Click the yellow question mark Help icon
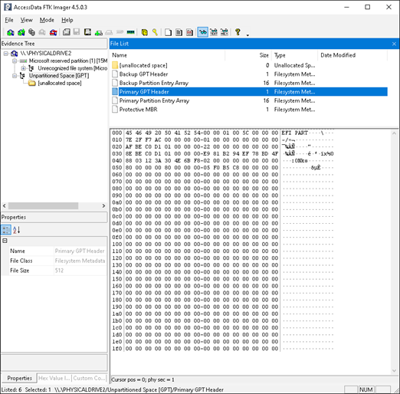Screen dimensions: 400x394 (x=238, y=32)
